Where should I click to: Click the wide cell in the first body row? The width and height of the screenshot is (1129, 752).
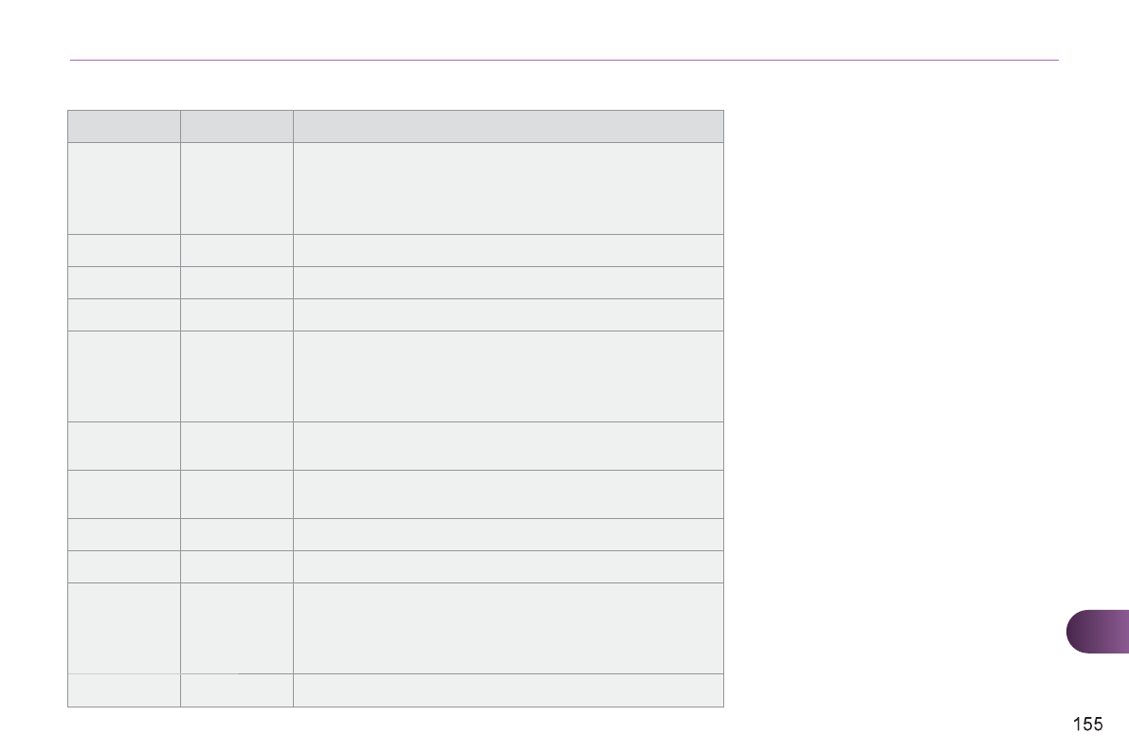(508, 188)
